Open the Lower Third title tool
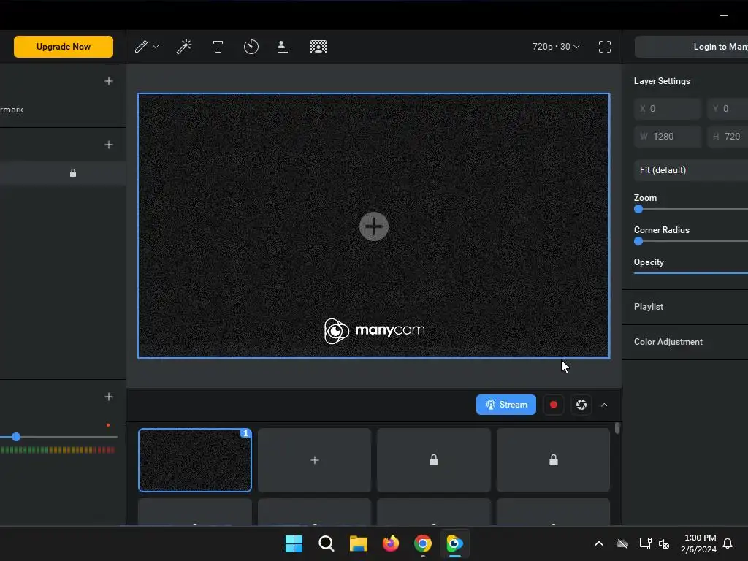The image size is (748, 561). 284,47
